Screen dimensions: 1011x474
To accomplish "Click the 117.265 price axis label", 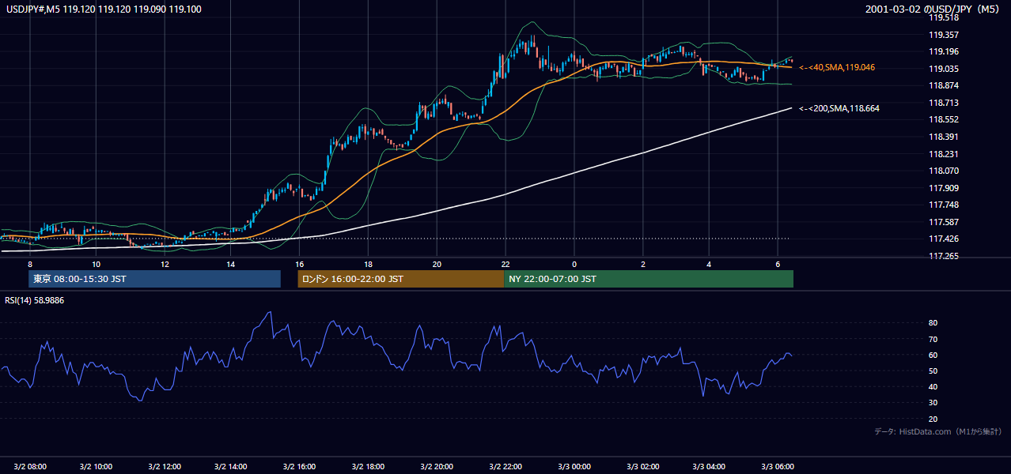I will (944, 256).
